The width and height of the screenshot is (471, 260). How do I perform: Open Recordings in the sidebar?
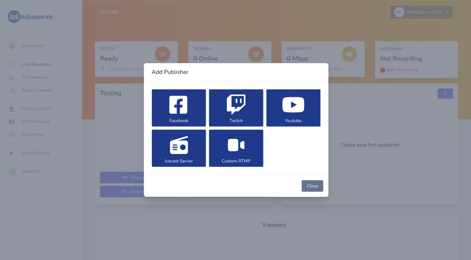pos(33,134)
